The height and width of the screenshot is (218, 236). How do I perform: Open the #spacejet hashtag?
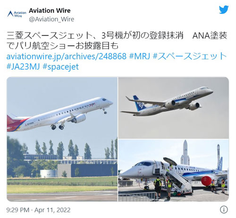pos(60,67)
